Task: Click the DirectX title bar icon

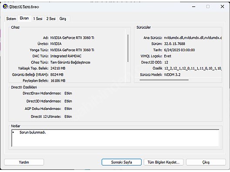Action: (x=5, y=7)
